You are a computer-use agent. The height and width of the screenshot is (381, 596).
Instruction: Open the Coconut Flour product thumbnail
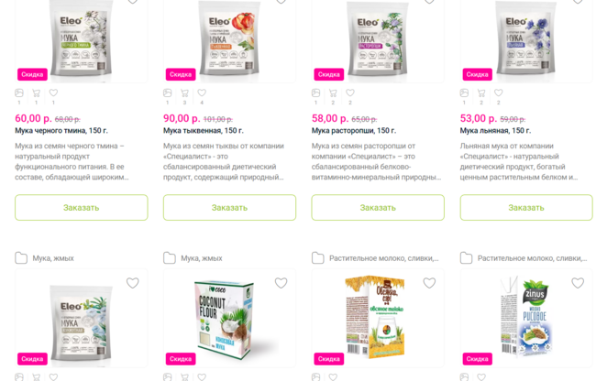tap(229, 318)
